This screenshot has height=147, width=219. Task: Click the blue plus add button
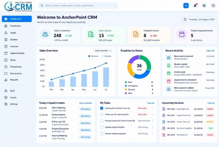(x=186, y=6)
